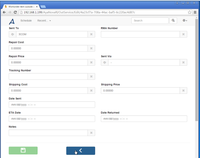Viewport: 200px width, 158px height.
Task: Click the magnifier search button
Action: [x=173, y=20]
